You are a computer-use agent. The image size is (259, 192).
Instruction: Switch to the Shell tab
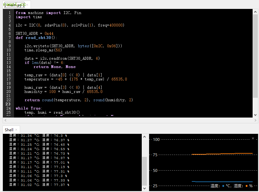pos(9,130)
